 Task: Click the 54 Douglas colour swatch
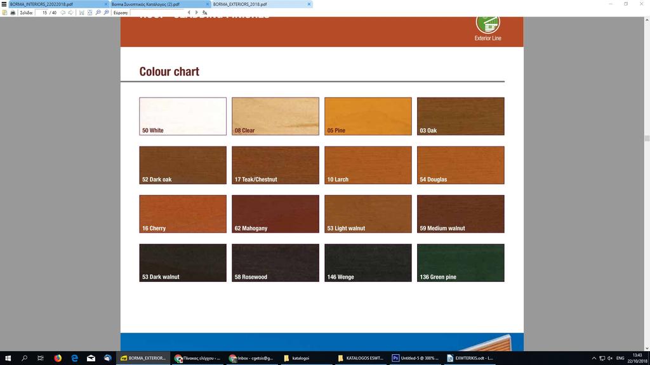click(461, 165)
